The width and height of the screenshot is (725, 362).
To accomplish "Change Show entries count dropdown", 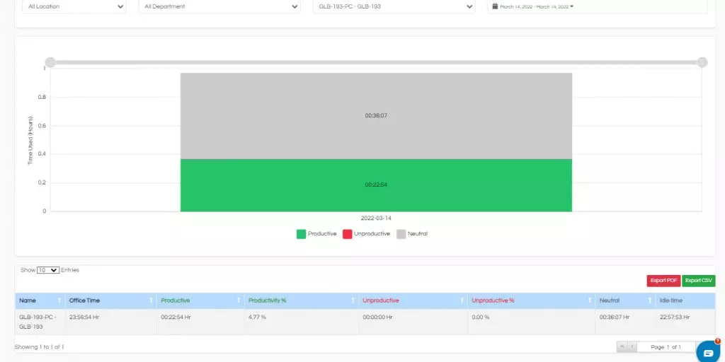I will [x=48, y=270].
